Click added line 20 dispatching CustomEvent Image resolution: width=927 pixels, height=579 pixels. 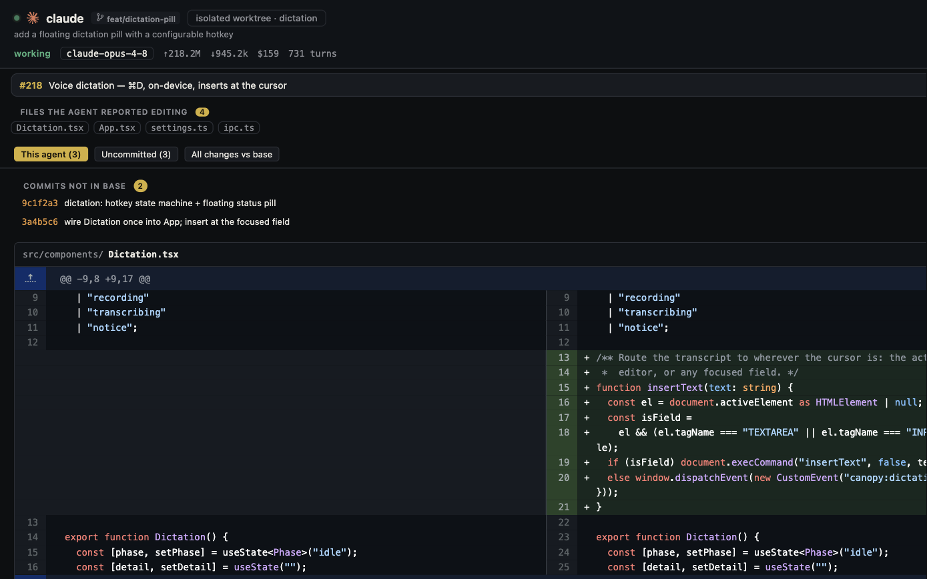[737, 485]
